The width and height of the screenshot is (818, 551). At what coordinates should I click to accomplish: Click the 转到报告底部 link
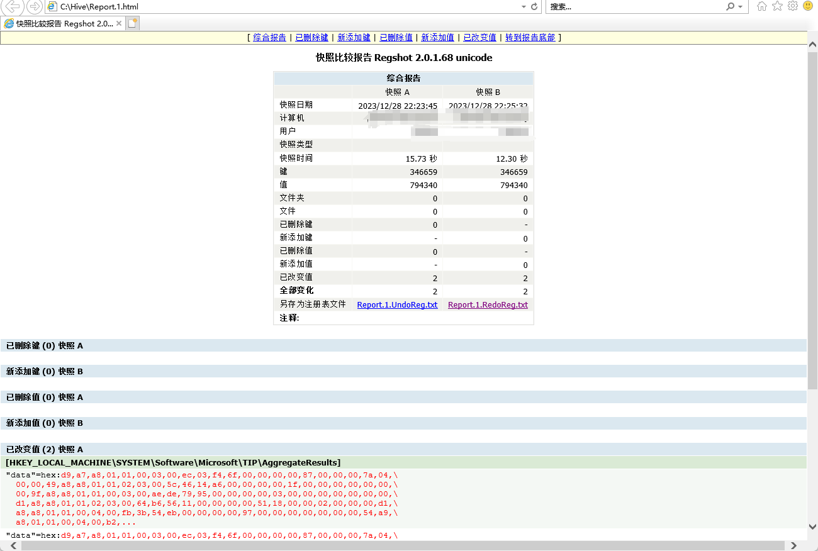pos(530,38)
